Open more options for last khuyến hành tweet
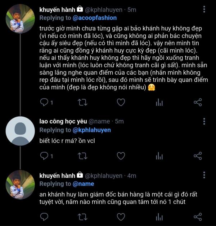This screenshot has height=226, width=216. 204,175
